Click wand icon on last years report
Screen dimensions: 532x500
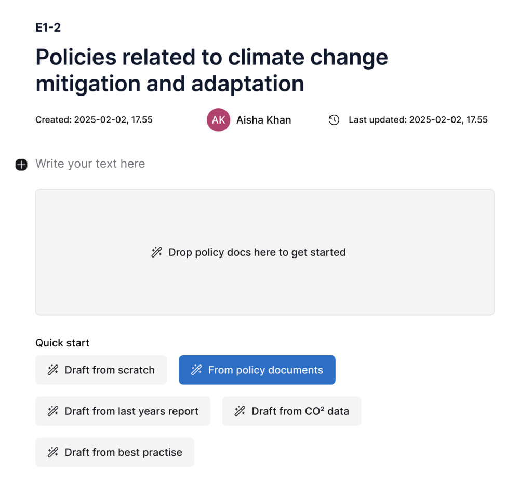coord(53,411)
